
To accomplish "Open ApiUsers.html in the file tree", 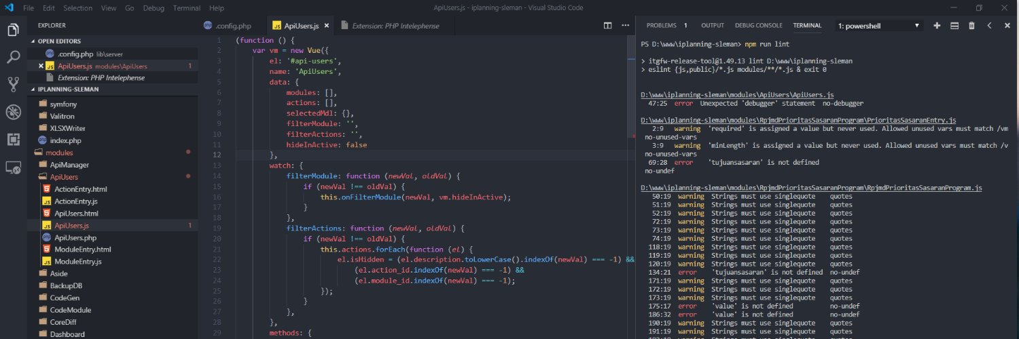I will coord(76,214).
